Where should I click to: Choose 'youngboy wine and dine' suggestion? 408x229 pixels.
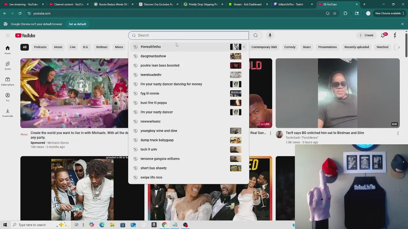188,131
